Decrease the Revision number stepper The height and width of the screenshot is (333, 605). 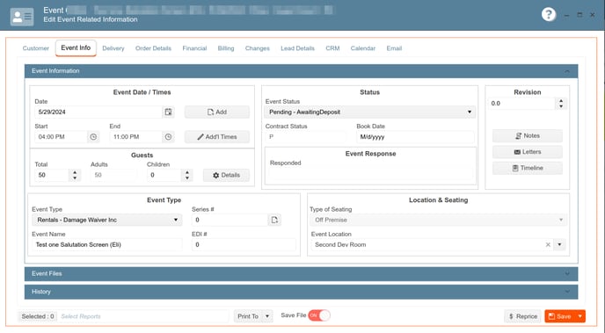point(561,106)
